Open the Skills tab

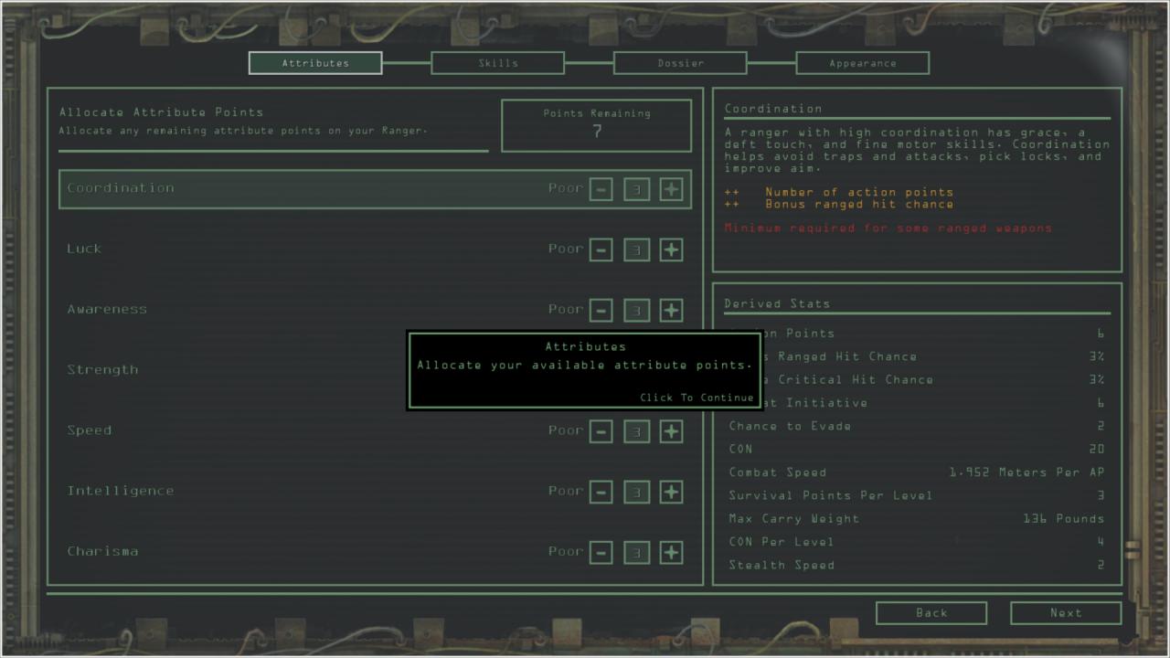pos(498,63)
